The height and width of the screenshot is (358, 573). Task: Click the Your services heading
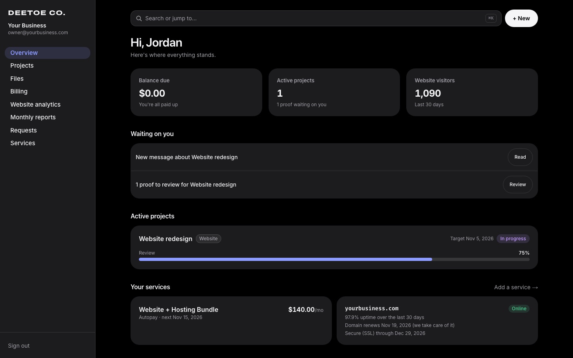pyautogui.click(x=150, y=287)
